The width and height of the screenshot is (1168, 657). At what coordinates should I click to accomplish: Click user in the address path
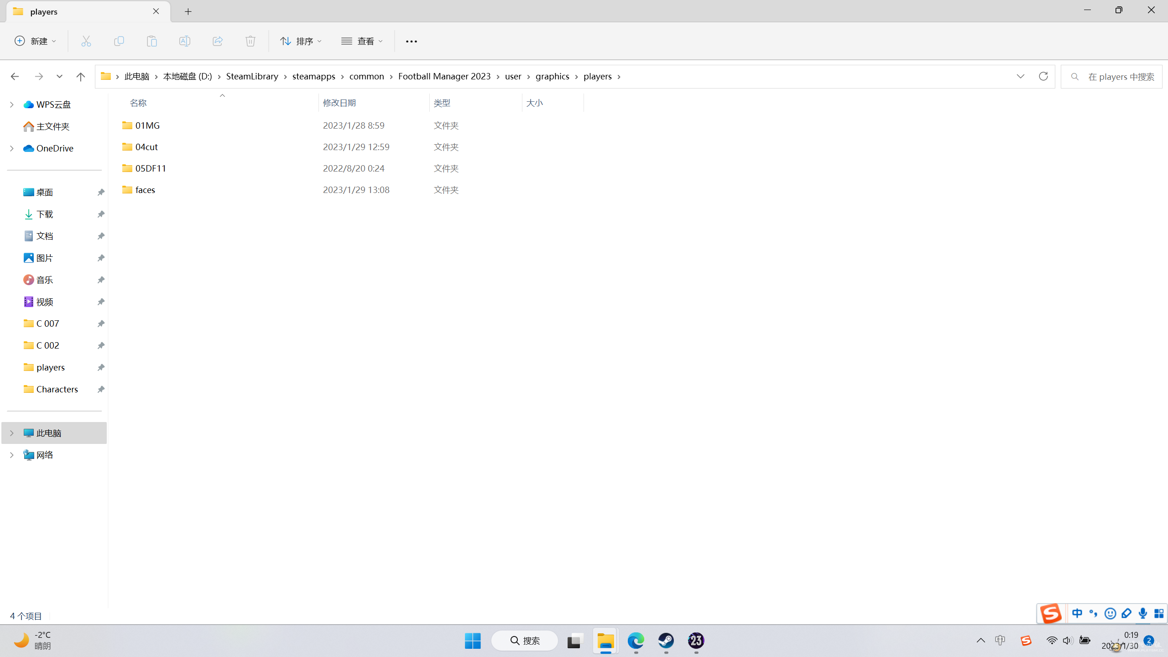513,76
